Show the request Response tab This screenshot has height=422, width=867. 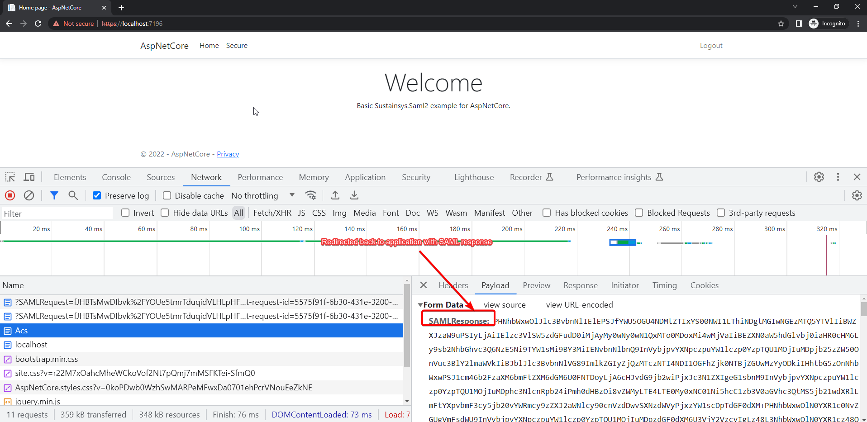coord(581,285)
